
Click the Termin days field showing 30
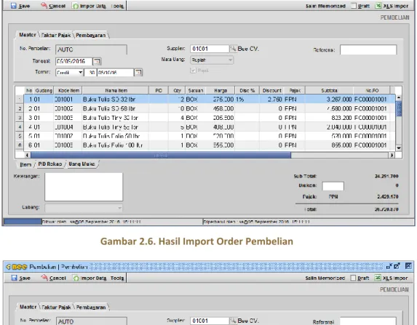(90, 72)
